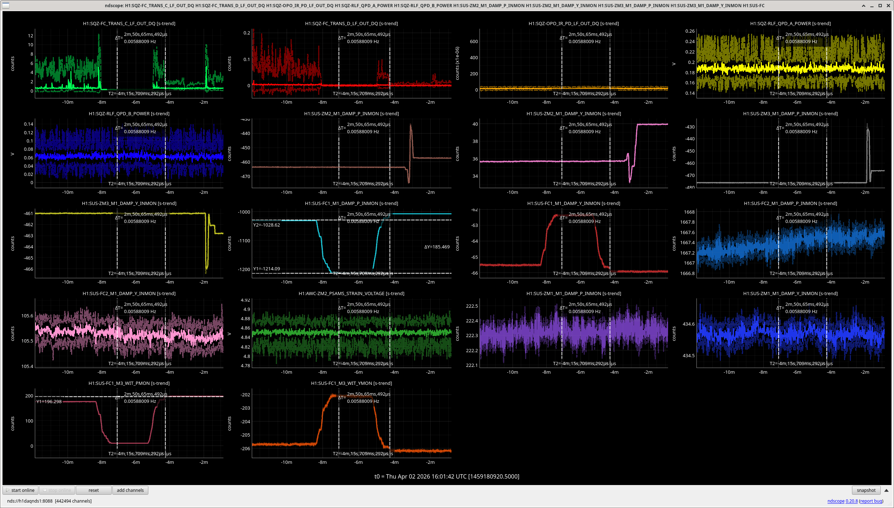The height and width of the screenshot is (508, 894).
Task: Click the report bug link
Action: [x=871, y=501]
